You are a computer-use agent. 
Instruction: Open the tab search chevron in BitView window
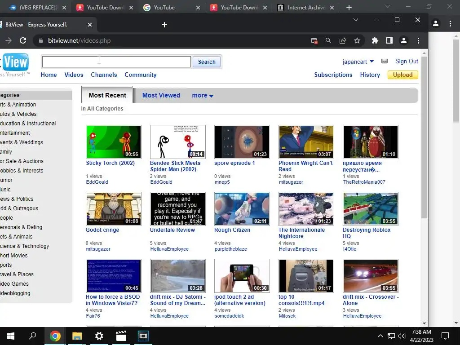(x=356, y=20)
